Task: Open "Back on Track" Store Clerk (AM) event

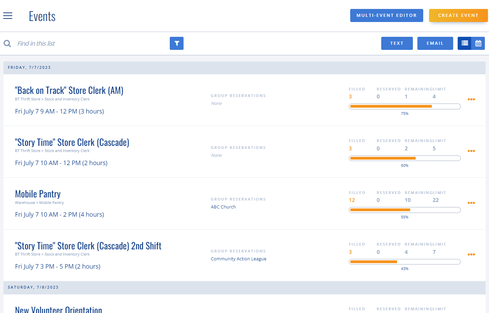Action: click(69, 90)
